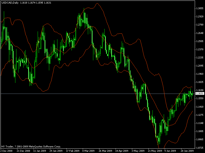Click the 3 May 2009 date label
Screen dimensions: 205x153
click(138, 151)
